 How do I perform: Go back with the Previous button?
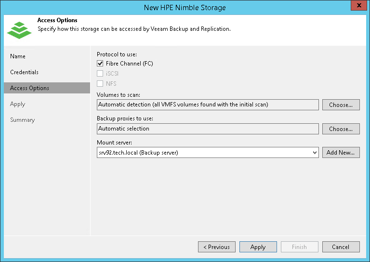216,247
